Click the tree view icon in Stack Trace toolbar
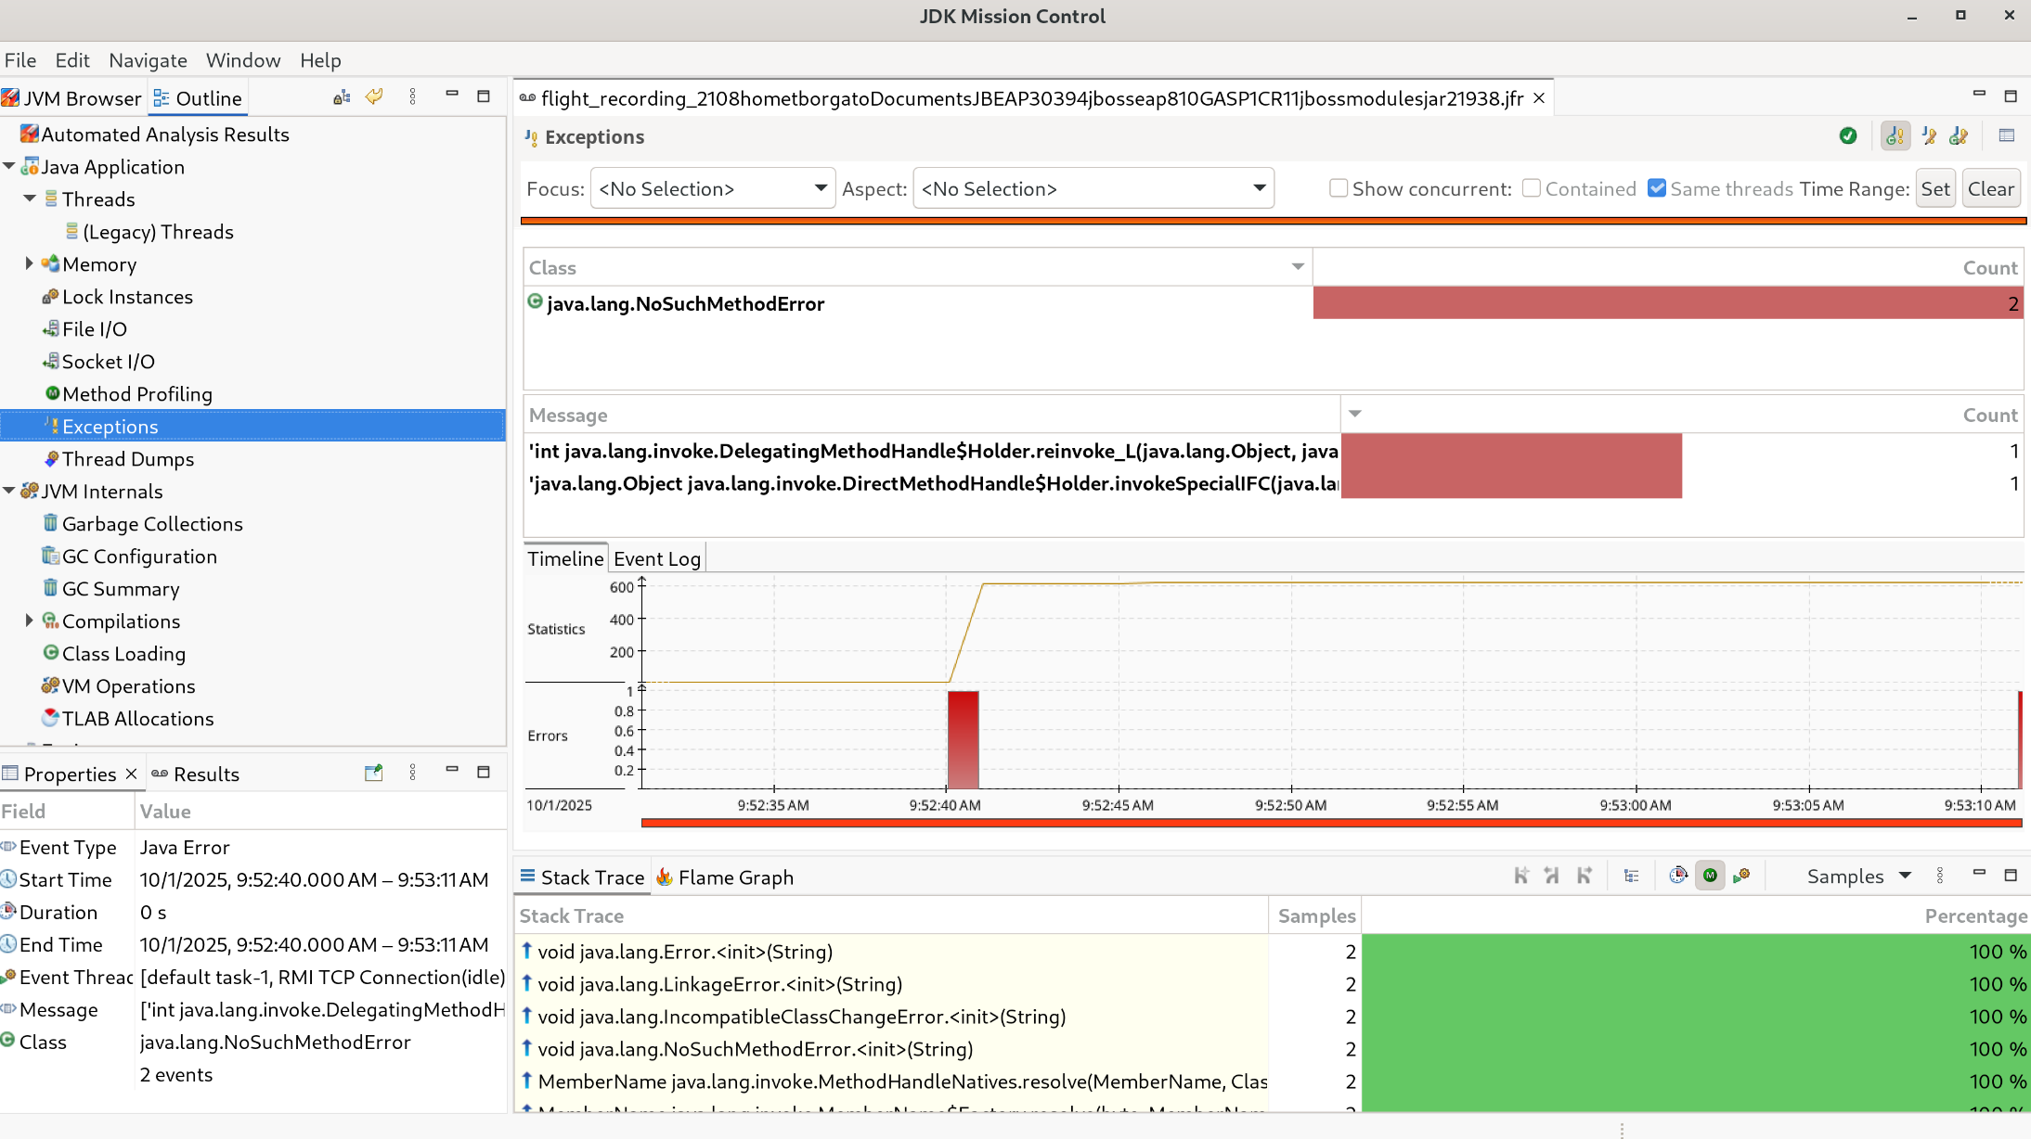Viewport: 2031px width, 1139px height. 1631,876
